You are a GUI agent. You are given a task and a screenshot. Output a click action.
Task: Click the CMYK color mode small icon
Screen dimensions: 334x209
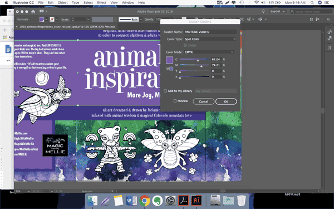[171, 69]
